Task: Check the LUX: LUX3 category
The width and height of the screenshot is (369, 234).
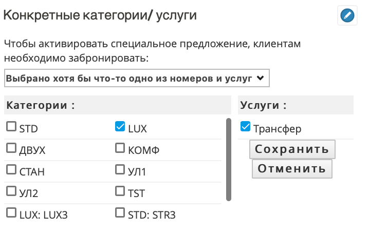Action: tap(11, 213)
